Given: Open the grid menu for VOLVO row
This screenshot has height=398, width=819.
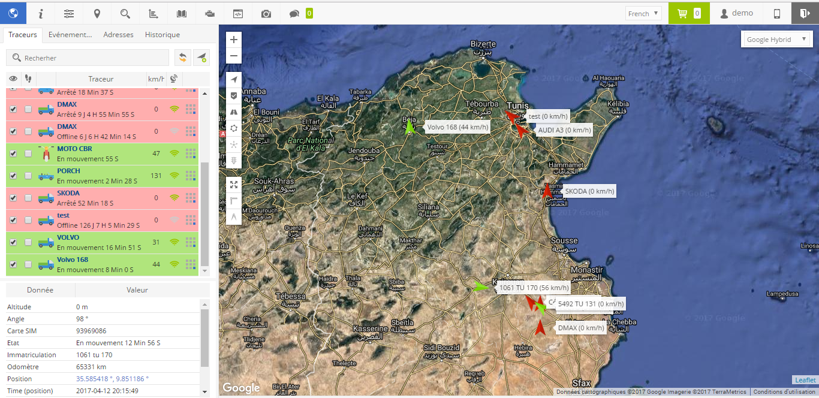Looking at the screenshot, I should pos(191,242).
